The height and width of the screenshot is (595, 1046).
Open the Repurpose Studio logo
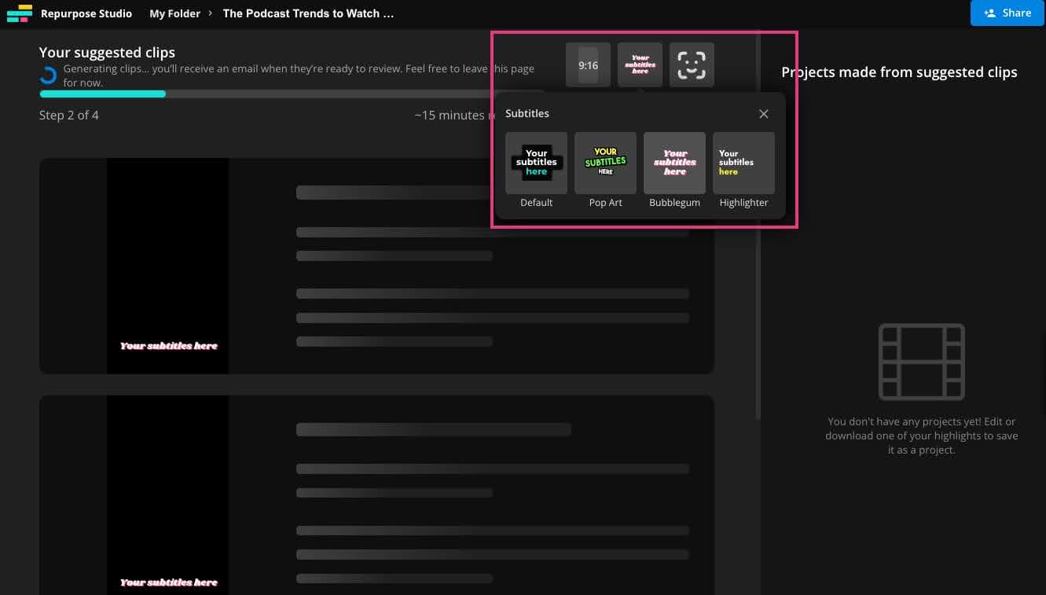pyautogui.click(x=20, y=13)
